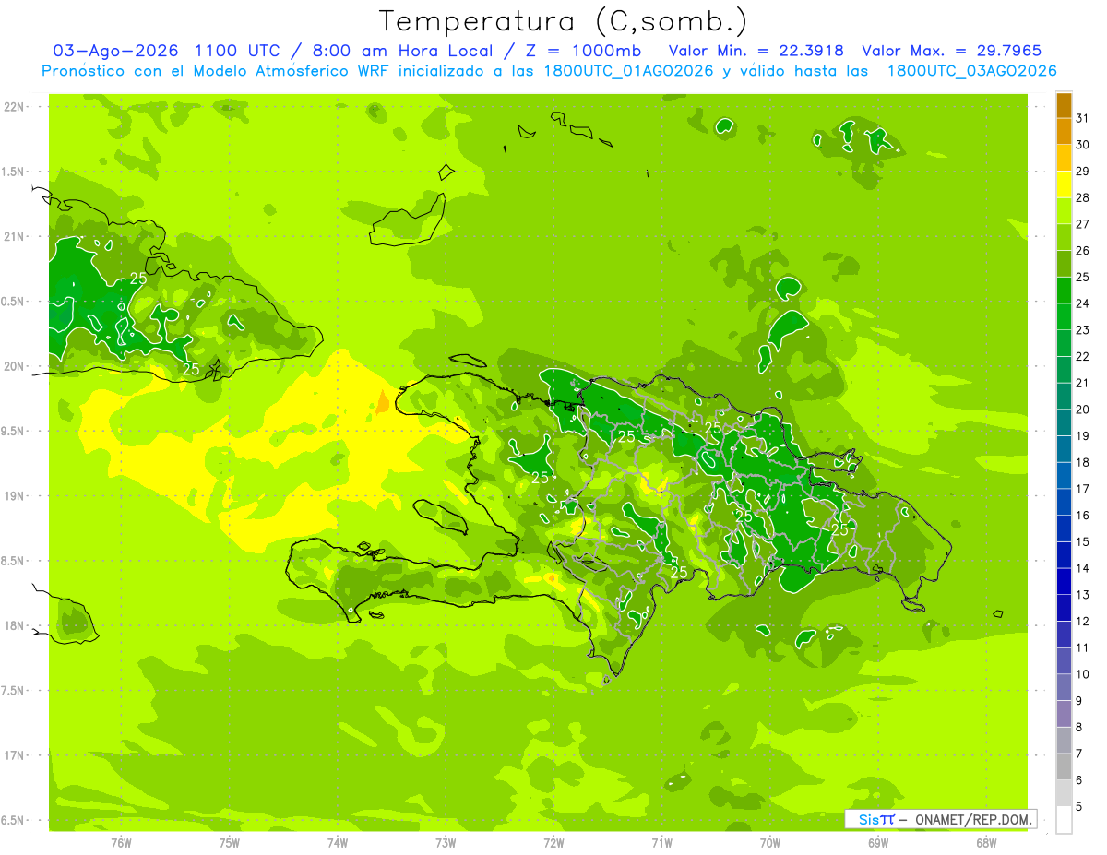This screenshot has width=1107, height=855.
Task: Click Valor Max. = 29.7965
Action: (951, 51)
